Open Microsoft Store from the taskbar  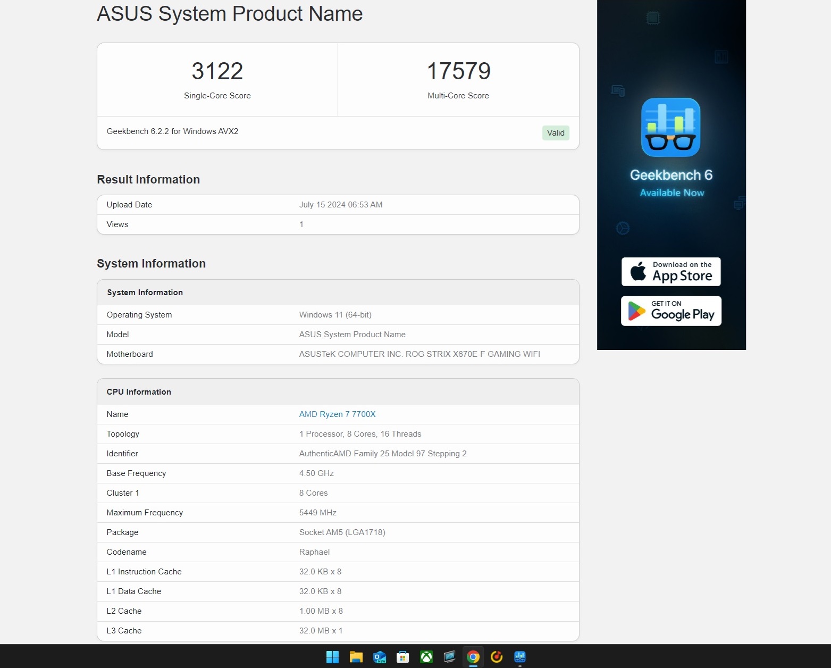coord(402,657)
